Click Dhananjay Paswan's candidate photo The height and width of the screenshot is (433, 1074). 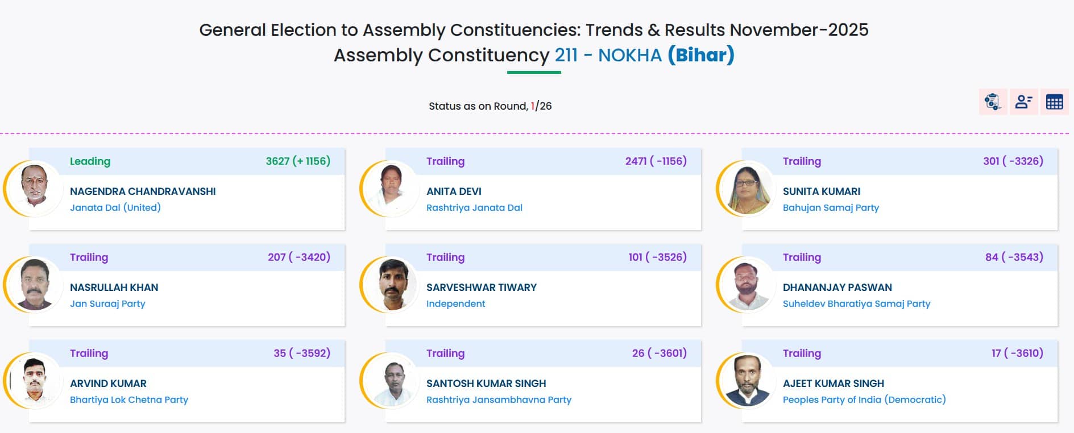(x=747, y=284)
